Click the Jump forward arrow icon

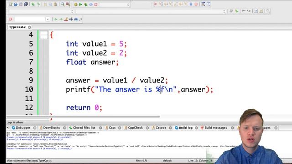pyautogui.click(x=61, y=19)
